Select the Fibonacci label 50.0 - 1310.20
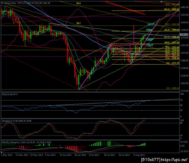 172,53
